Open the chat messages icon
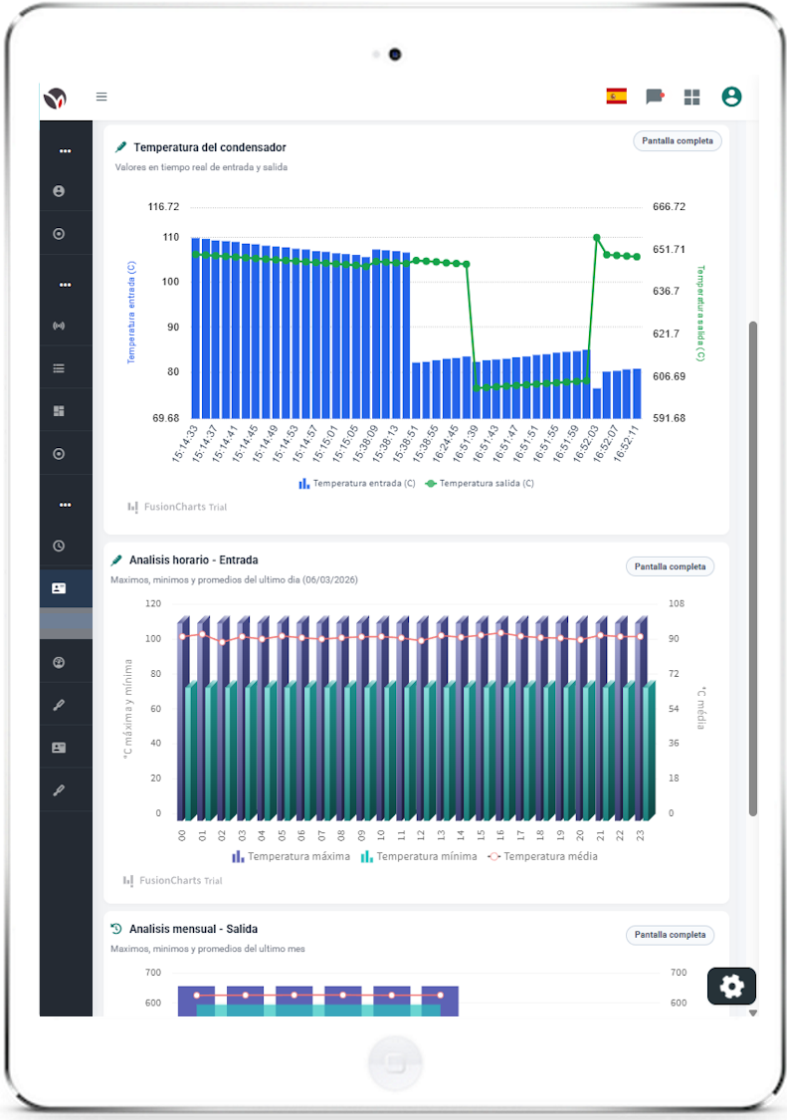Viewport: 787px width, 1120px height. click(654, 97)
